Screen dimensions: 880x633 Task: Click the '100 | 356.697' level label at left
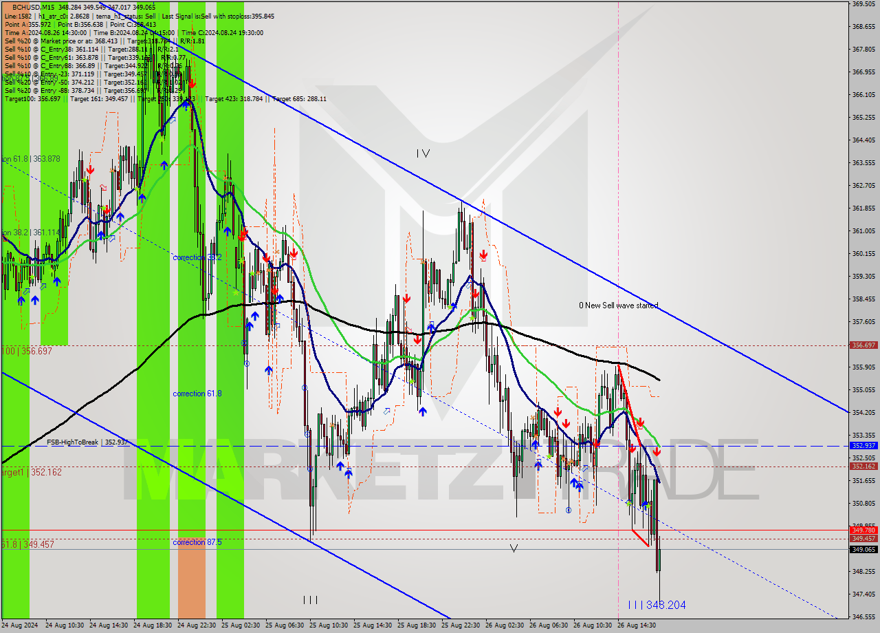tap(26, 351)
